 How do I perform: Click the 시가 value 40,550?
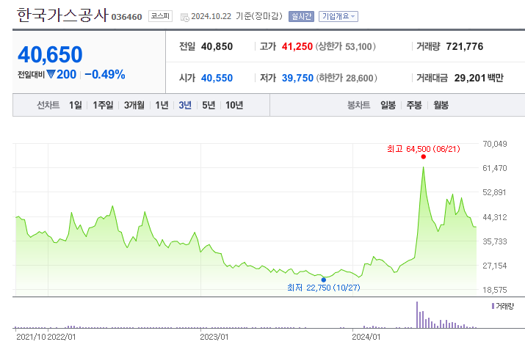(217, 78)
